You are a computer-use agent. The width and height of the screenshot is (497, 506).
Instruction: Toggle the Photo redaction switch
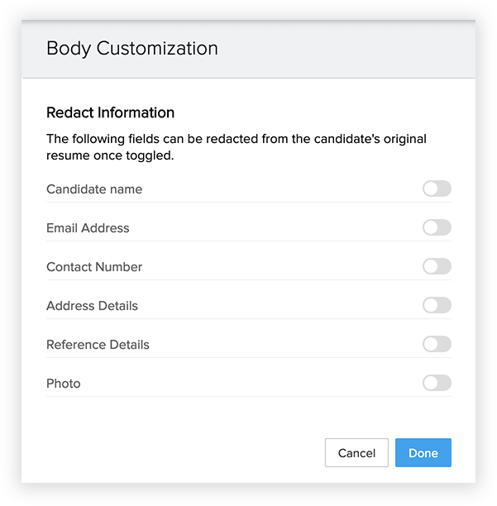pyautogui.click(x=437, y=383)
